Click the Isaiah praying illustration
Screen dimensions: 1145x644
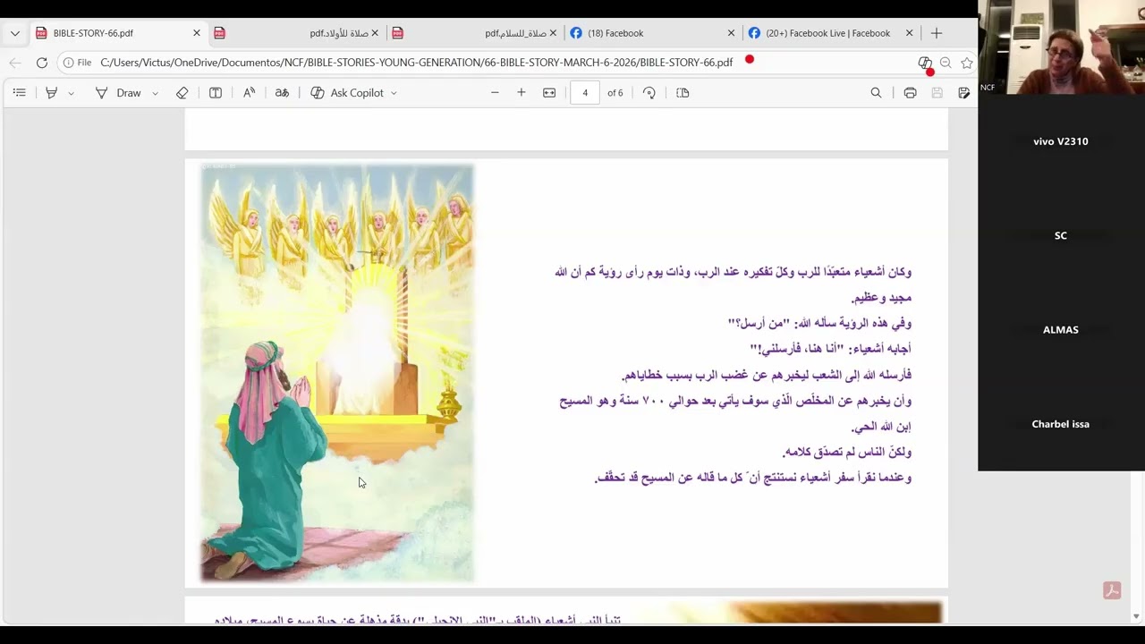pos(337,374)
